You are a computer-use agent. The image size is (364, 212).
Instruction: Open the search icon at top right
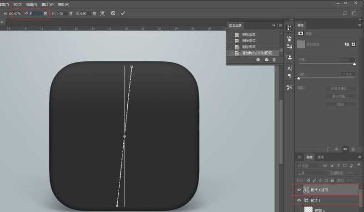click(x=344, y=14)
